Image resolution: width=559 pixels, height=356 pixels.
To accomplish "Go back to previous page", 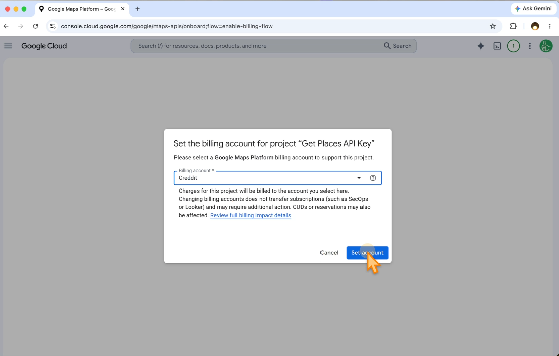I will (6, 26).
